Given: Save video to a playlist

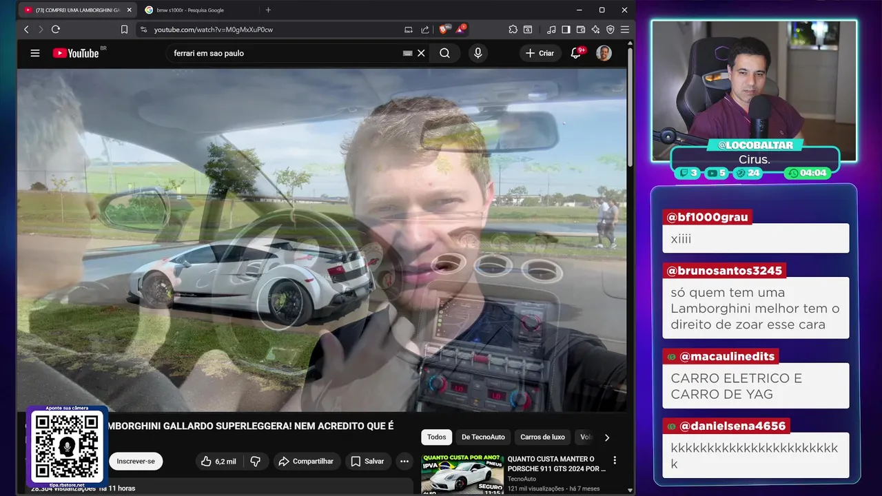Looking at the screenshot, I should (x=368, y=462).
